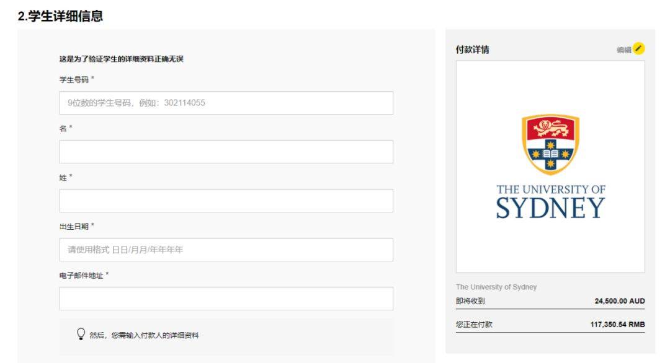Click the 您正在付款 label

pyautogui.click(x=474, y=325)
